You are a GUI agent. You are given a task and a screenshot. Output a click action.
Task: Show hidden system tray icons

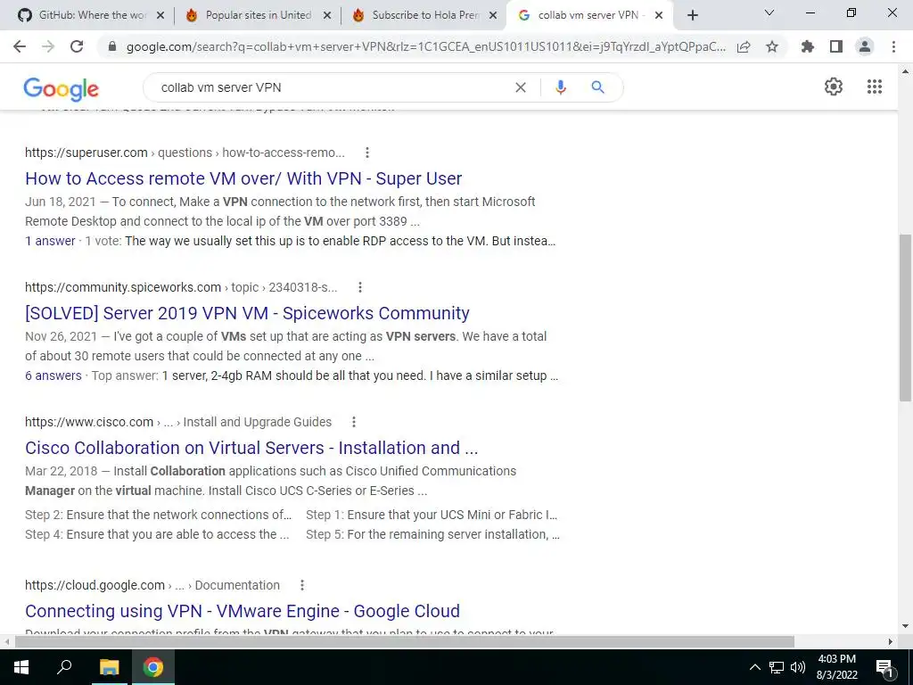pos(754,667)
